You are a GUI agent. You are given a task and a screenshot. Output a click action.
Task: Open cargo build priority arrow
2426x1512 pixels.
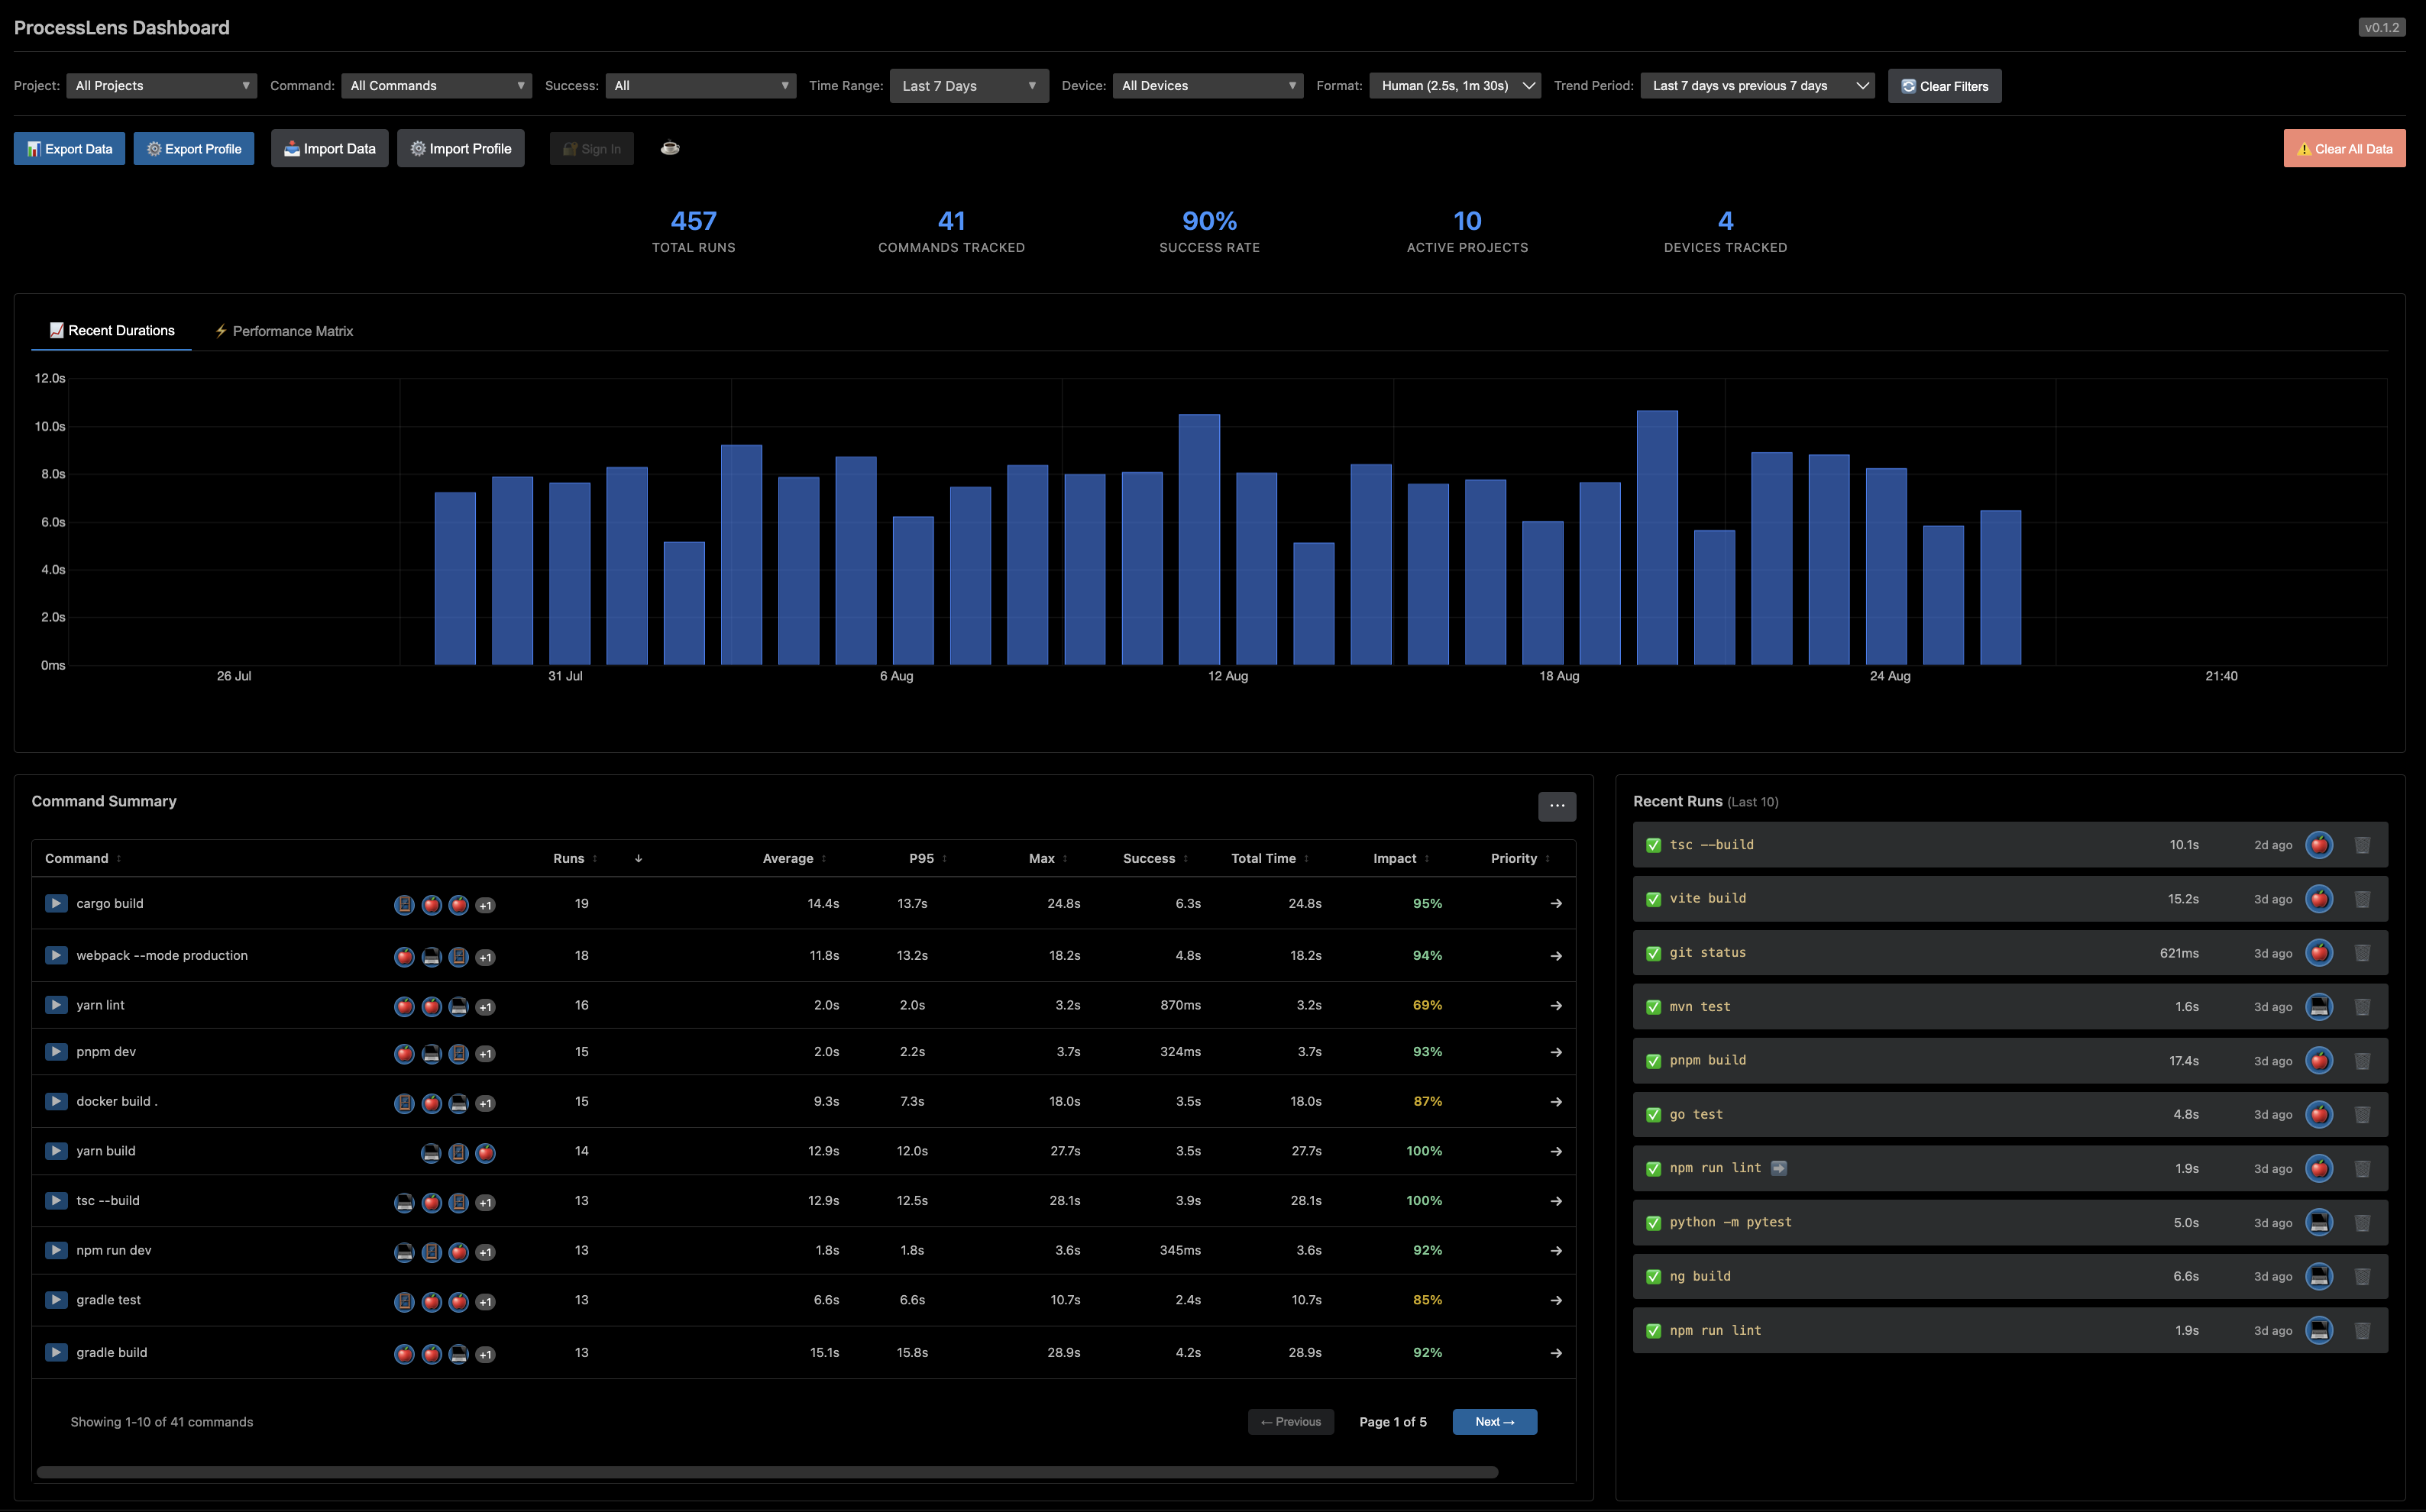coord(1556,904)
